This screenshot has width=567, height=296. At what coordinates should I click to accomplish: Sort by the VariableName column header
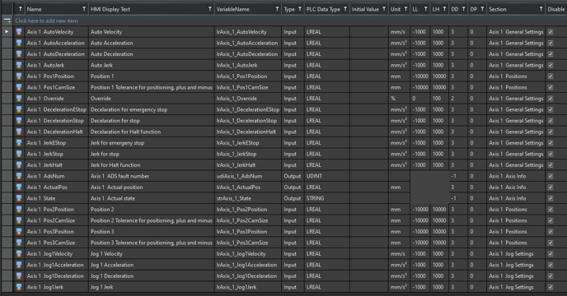point(233,9)
